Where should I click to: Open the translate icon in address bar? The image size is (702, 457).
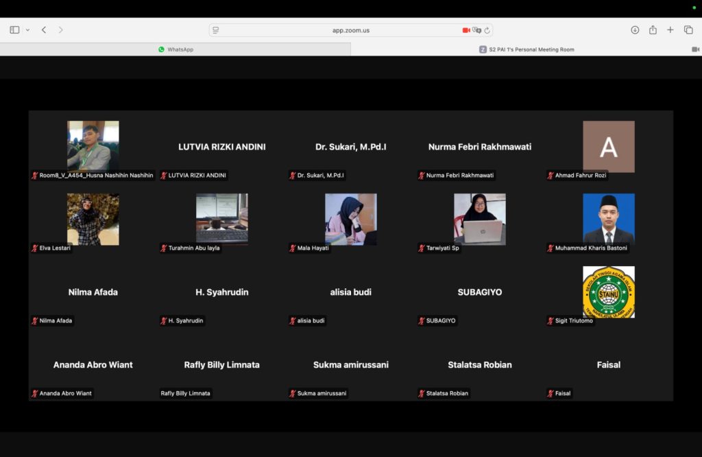pyautogui.click(x=476, y=30)
